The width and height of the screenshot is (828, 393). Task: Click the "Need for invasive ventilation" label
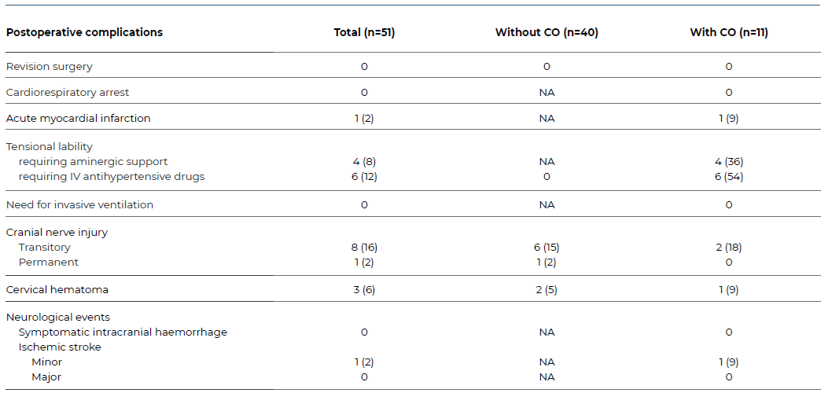(x=79, y=205)
